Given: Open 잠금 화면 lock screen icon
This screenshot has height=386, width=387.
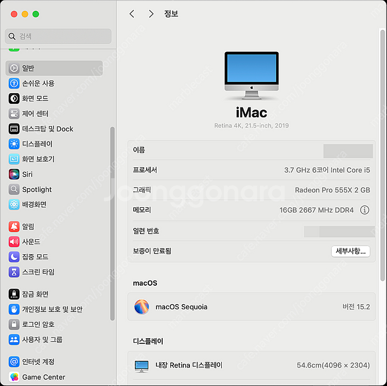Looking at the screenshot, I should 14,294.
